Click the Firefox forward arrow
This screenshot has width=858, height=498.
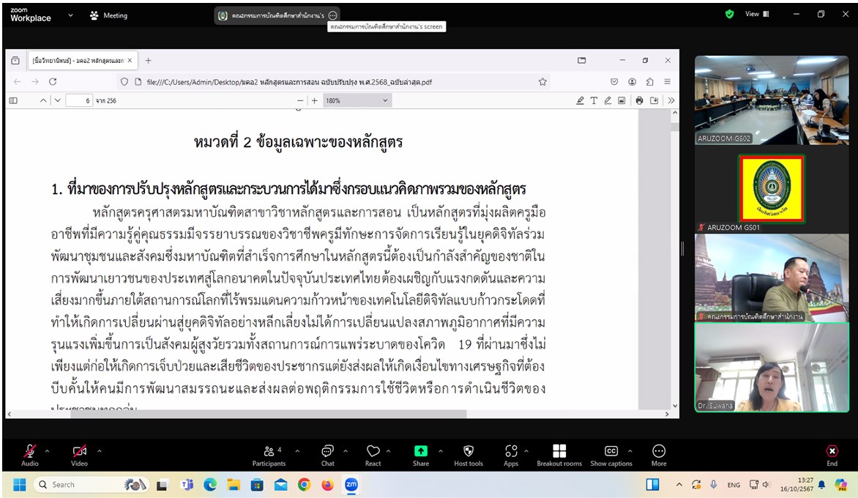pyautogui.click(x=35, y=81)
